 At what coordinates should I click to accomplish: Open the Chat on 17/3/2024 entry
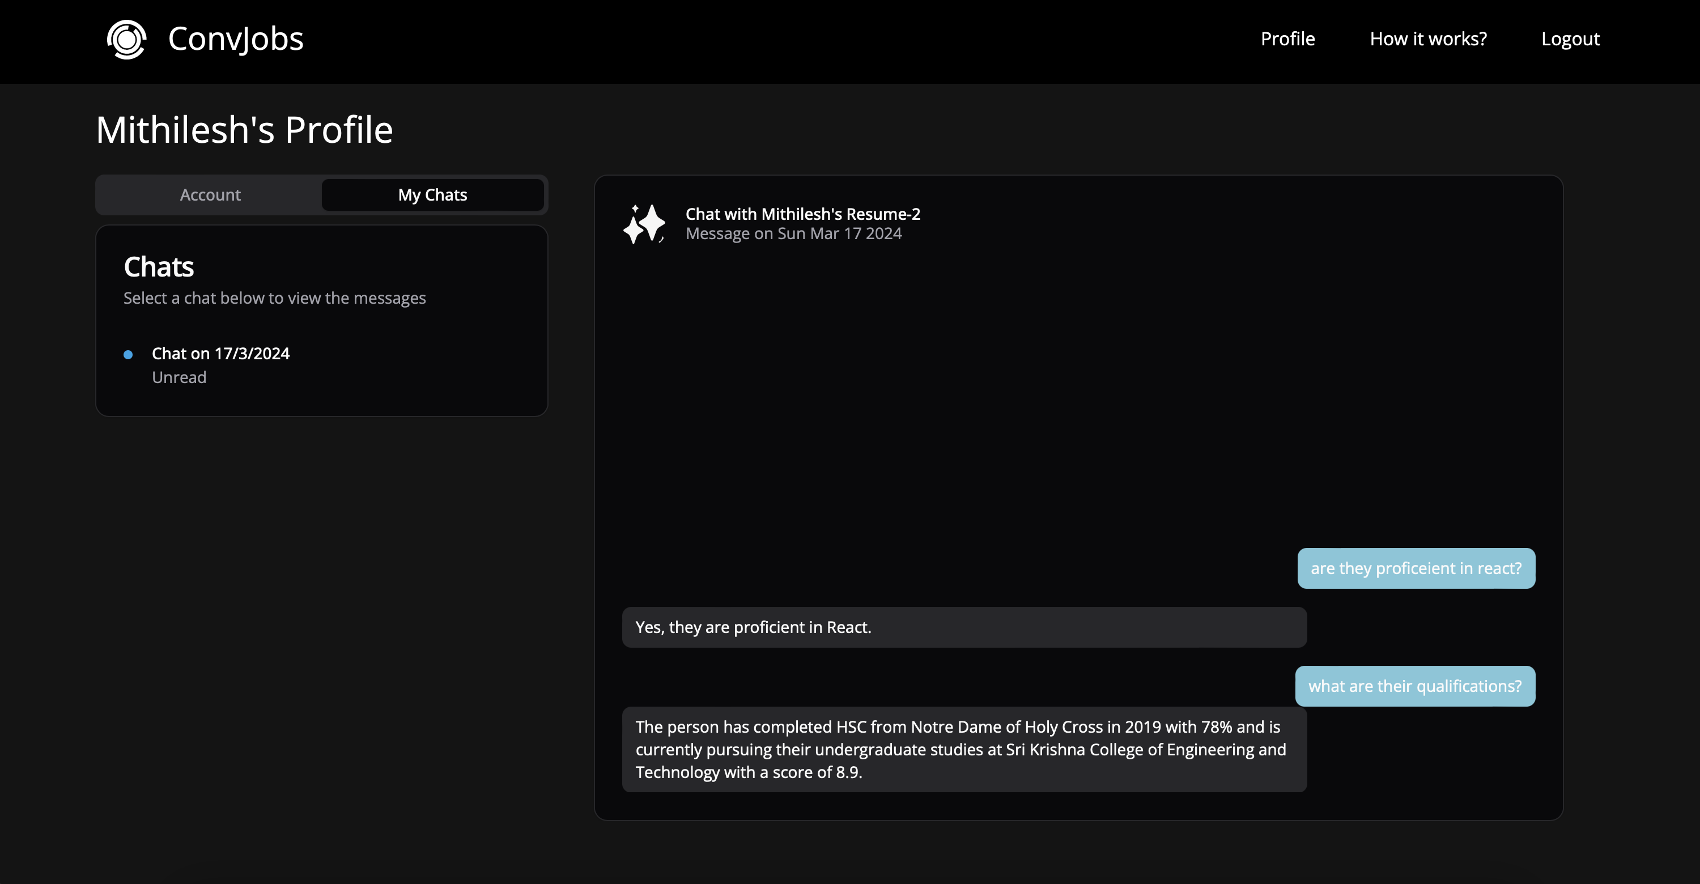220,354
